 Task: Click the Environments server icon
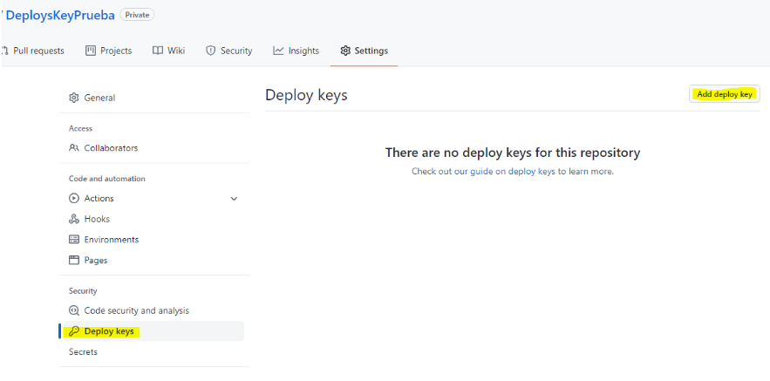click(73, 240)
